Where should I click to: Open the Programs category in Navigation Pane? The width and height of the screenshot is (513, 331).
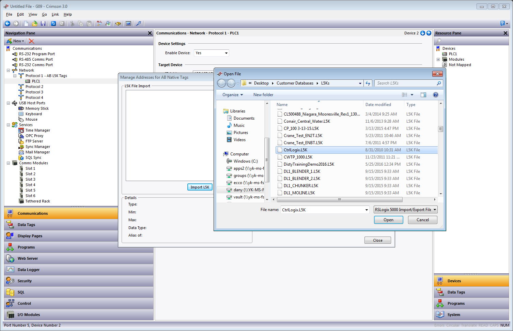(x=79, y=247)
